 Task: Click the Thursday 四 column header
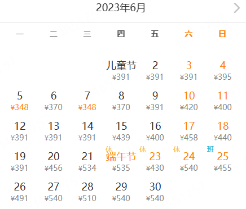(121, 34)
